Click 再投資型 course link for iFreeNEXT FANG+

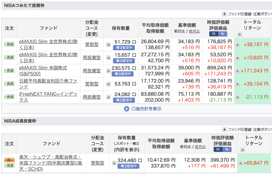(x=92, y=97)
